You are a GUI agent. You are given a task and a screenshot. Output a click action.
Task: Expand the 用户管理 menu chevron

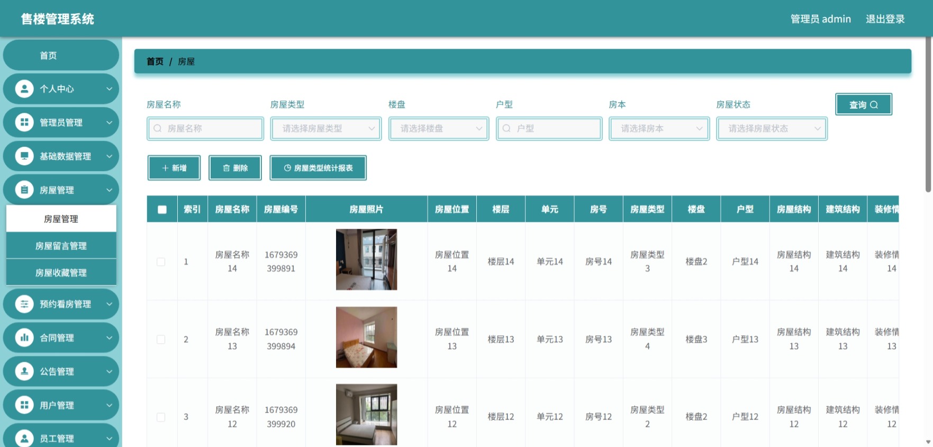coord(109,405)
